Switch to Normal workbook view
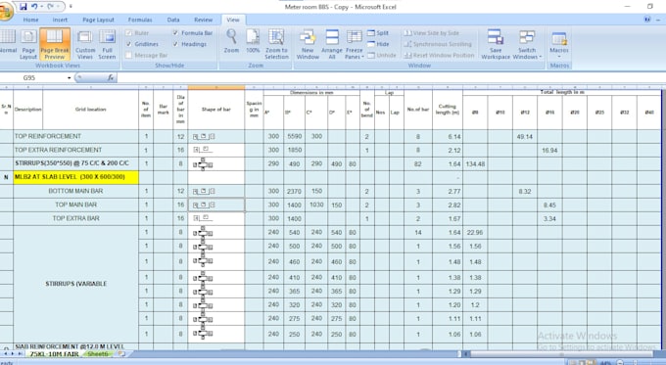666x365 pixels. [8, 44]
